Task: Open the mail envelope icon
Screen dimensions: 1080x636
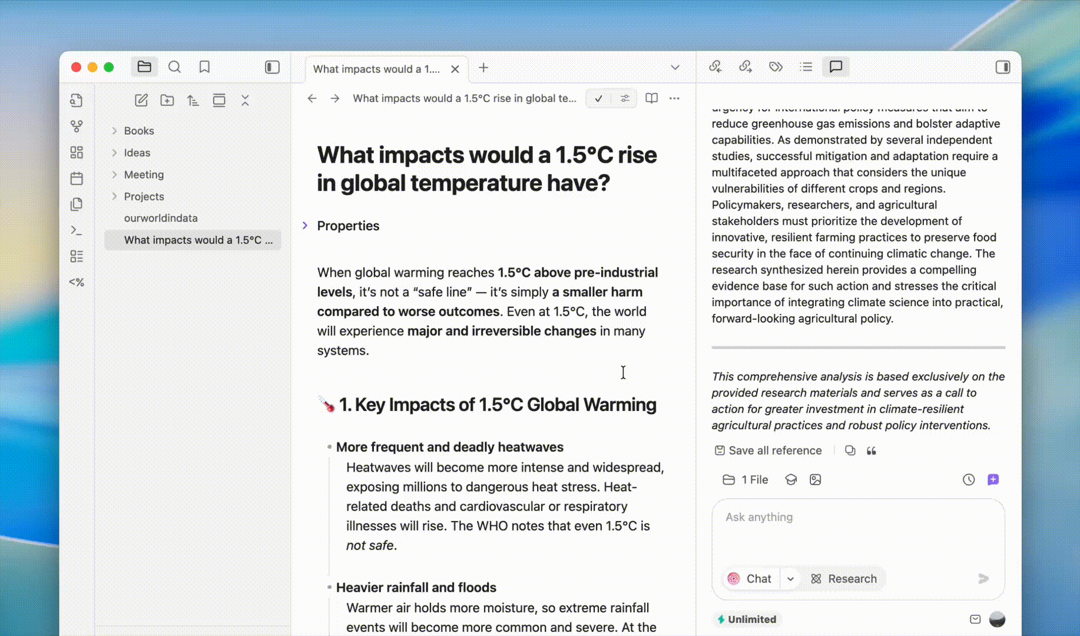Action: (975, 620)
